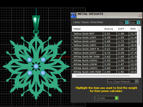The image size is (143, 107).
Task: Click the green Calculate play arrow
Action: point(116,98)
